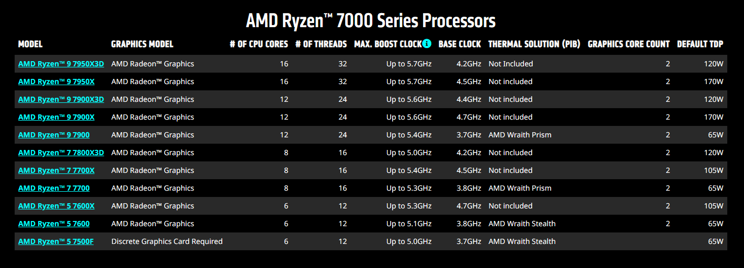Click the # of Threads column header
Viewport: 744px width, 268px height.
321,44
